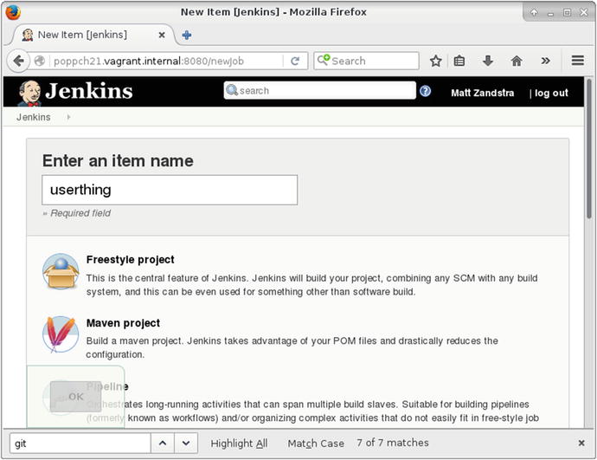Reload the page using the refresh icon
Image resolution: width=597 pixels, height=460 pixels.
[295, 61]
